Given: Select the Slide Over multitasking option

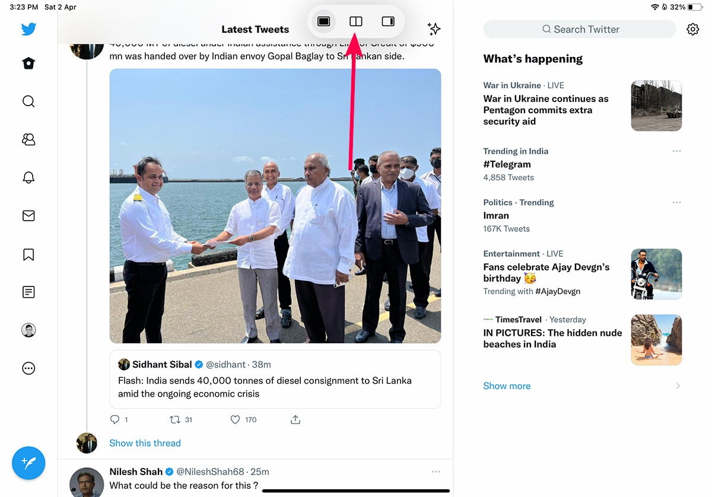Looking at the screenshot, I should pos(388,22).
